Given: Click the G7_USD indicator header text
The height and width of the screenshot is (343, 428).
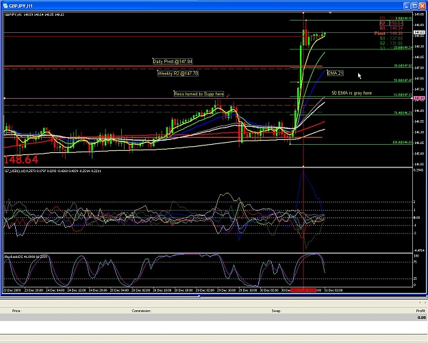Looking at the screenshot, I should coord(53,171).
